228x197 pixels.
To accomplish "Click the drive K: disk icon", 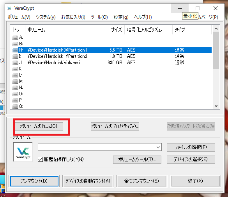I will point(15,69).
